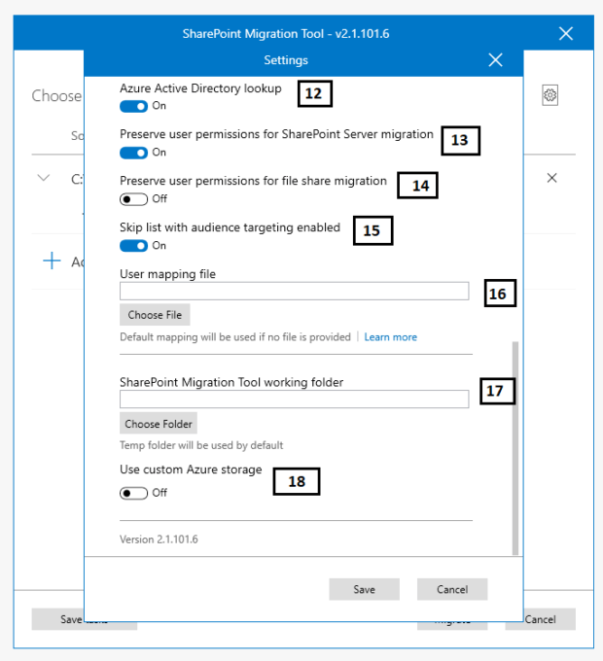This screenshot has height=661, width=603.
Task: Close the SharePoint Migration Tool window
Action: [566, 33]
